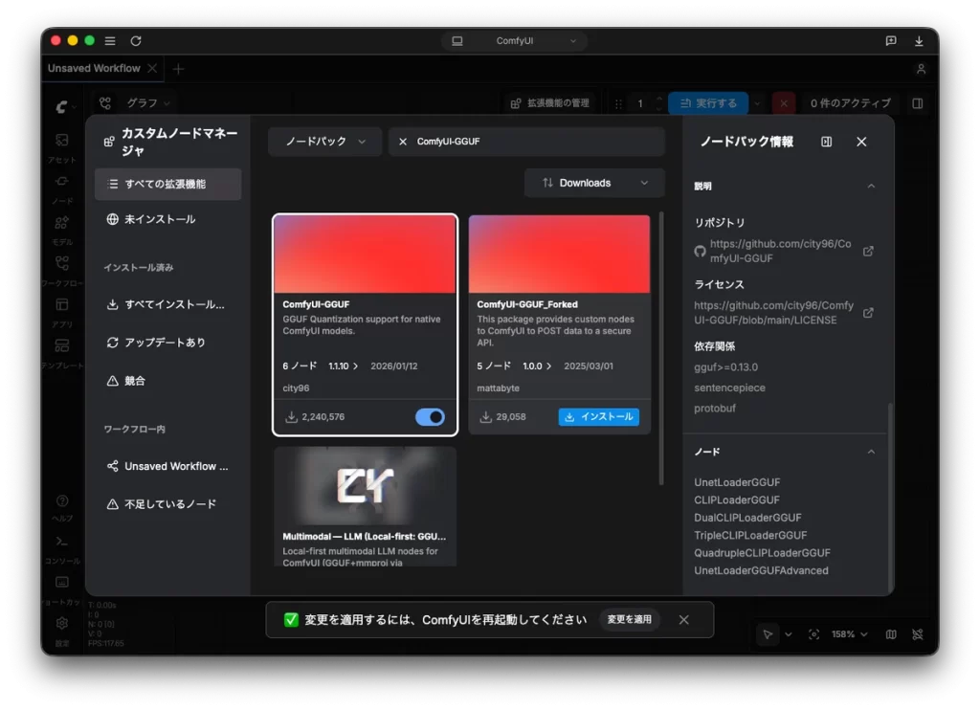
Task: Toggle the link visibility icon at bottom right
Action: tap(918, 634)
